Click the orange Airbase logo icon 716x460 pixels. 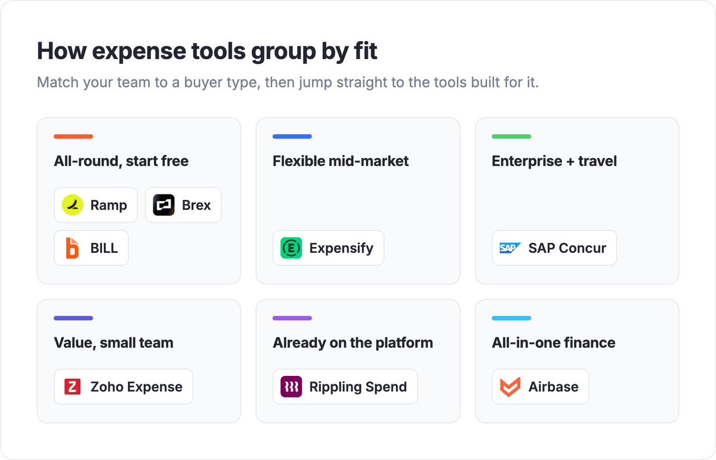[x=510, y=387]
